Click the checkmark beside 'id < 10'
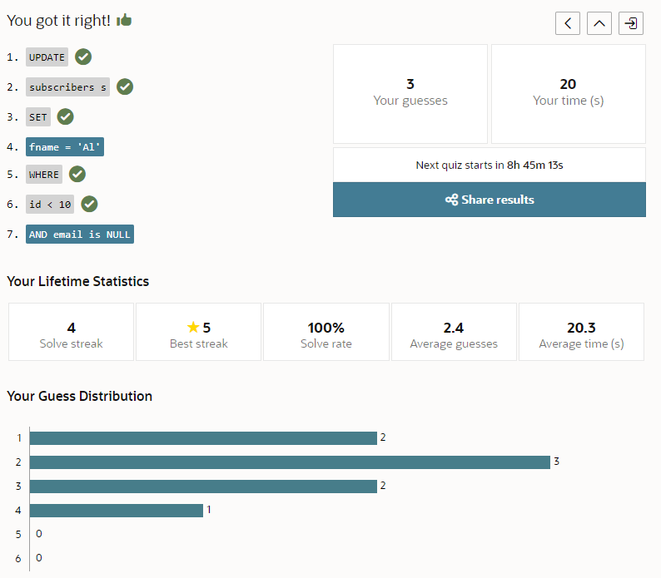The width and height of the screenshot is (661, 578). [90, 204]
